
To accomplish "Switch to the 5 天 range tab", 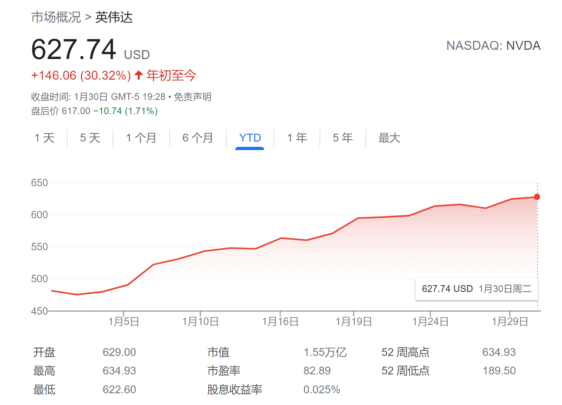I will coord(90,138).
